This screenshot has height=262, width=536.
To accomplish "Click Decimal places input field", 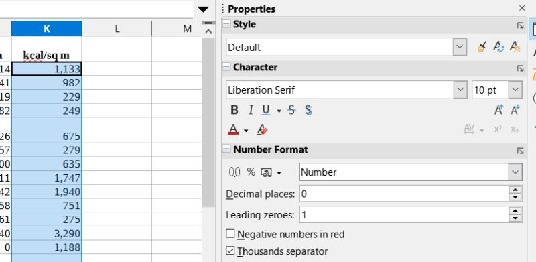I will (x=405, y=194).
